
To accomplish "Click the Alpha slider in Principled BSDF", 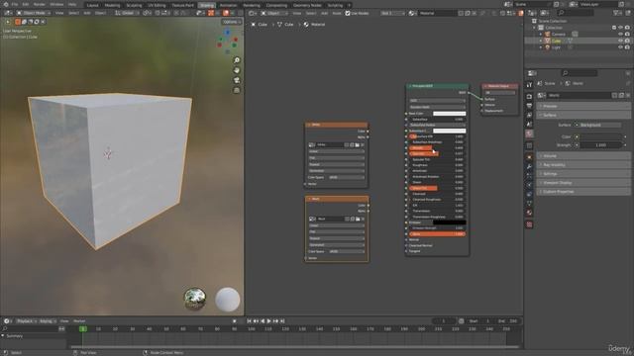I will point(437,234).
